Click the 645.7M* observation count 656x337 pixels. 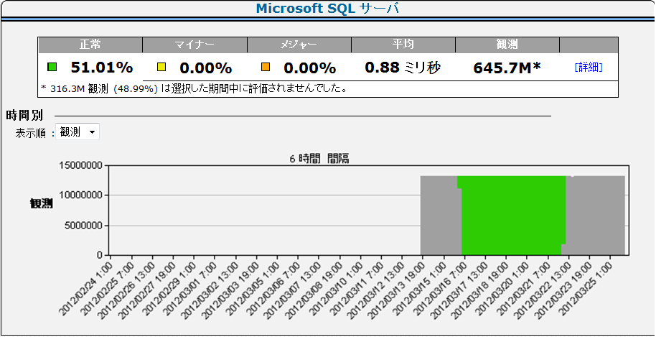tap(507, 68)
